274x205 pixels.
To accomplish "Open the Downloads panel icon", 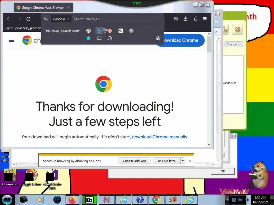I will [186, 19].
